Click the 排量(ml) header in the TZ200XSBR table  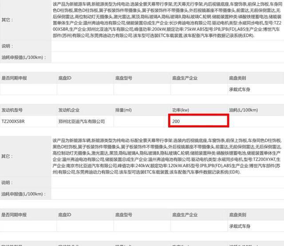pos(123,110)
